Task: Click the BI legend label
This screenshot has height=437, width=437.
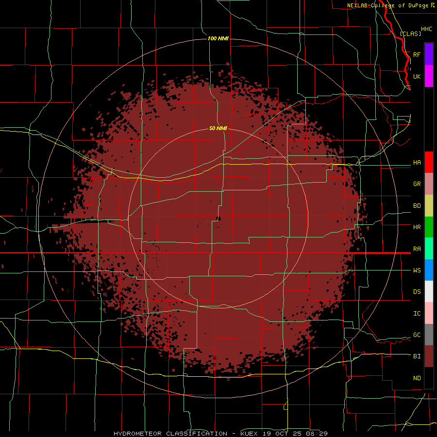Action: [x=417, y=356]
